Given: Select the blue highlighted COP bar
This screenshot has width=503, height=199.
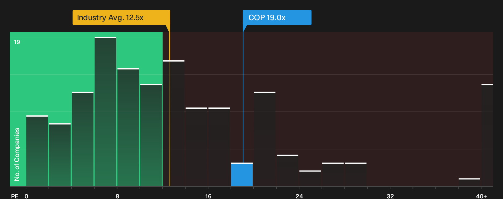Looking at the screenshot, I should [x=242, y=175].
